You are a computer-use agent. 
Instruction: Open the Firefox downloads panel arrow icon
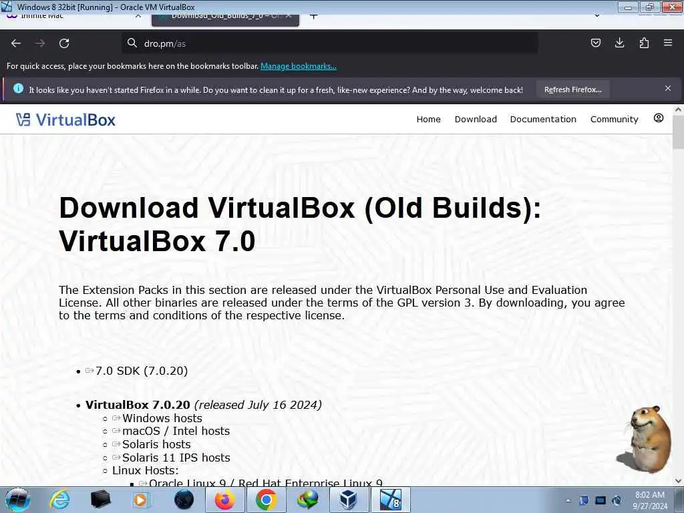(619, 43)
